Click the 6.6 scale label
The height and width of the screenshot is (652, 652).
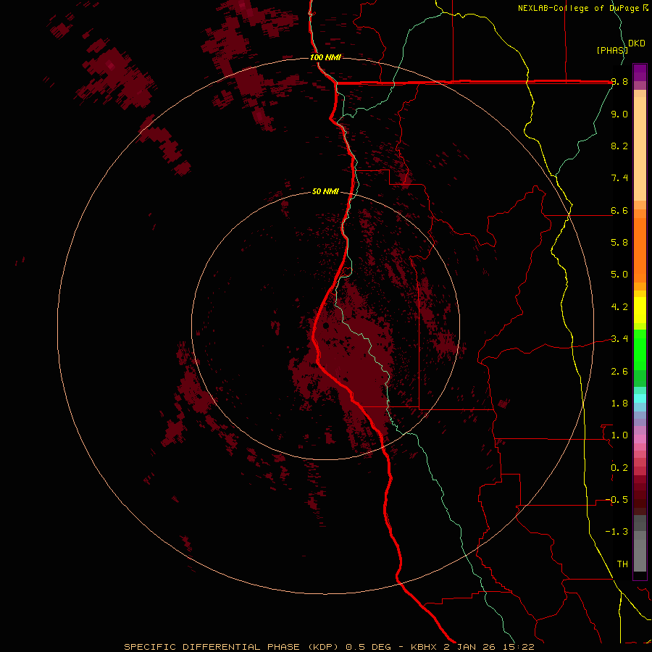[619, 210]
